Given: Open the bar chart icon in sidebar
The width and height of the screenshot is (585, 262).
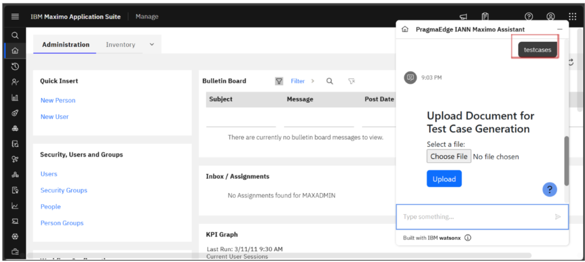Looking at the screenshot, I should [x=15, y=98].
